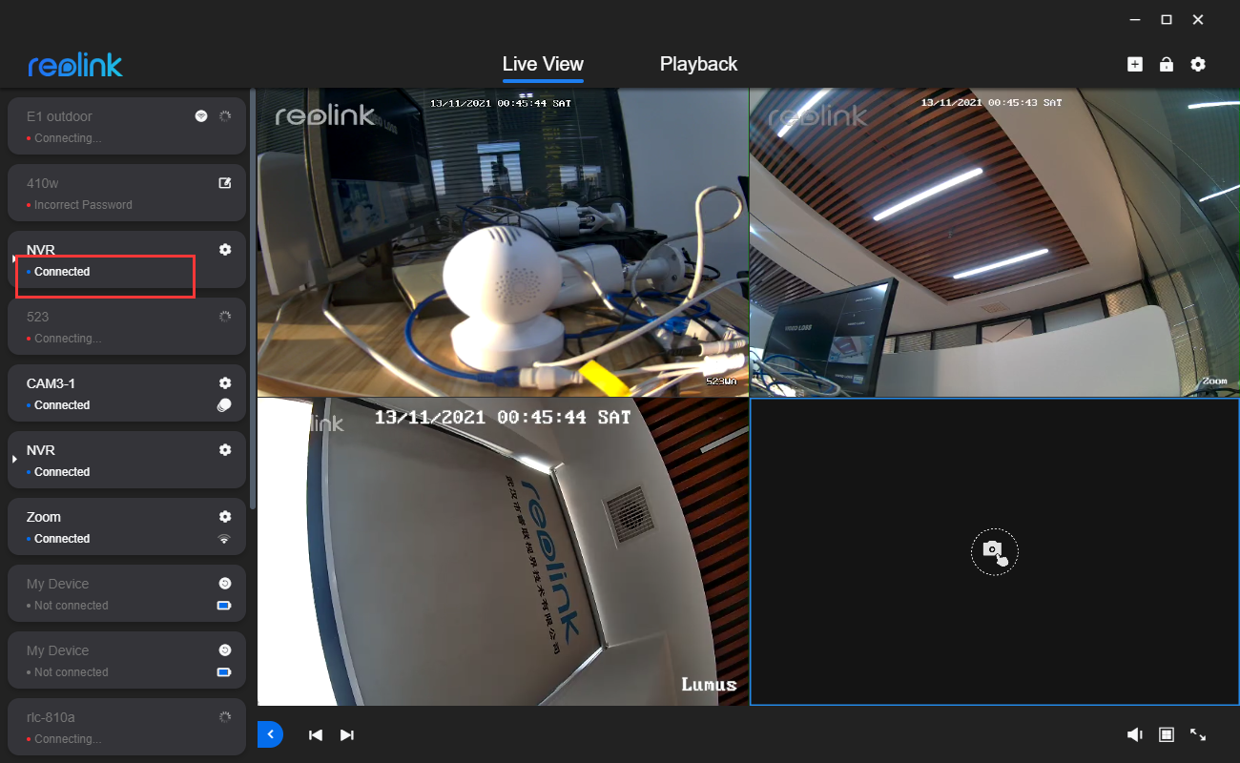
Task: Open the screen layout icon
Action: click(x=1166, y=734)
